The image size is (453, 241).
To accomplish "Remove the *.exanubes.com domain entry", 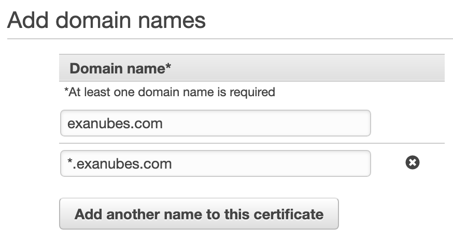I will [412, 162].
